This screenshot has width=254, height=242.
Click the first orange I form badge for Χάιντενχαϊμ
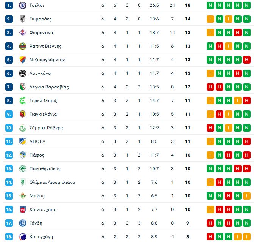(210, 209)
